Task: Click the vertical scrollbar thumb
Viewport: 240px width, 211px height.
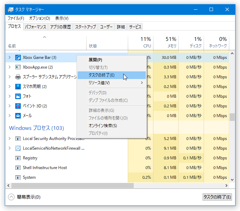Action: click(x=232, y=117)
